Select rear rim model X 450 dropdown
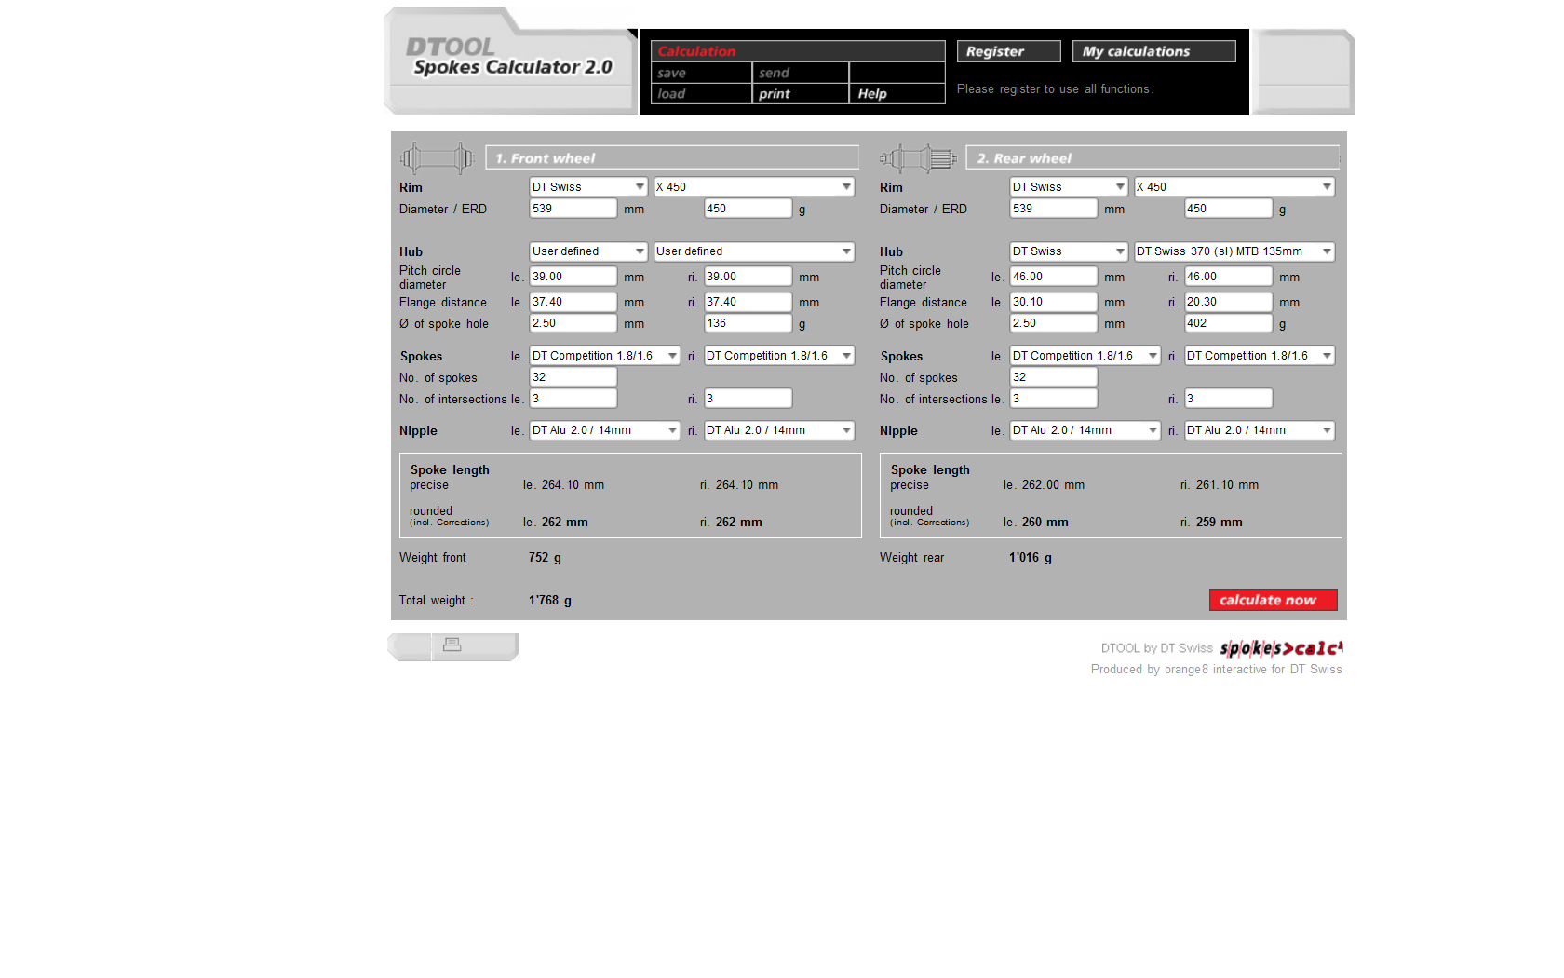Viewport: 1564px width, 978px height. click(1234, 187)
